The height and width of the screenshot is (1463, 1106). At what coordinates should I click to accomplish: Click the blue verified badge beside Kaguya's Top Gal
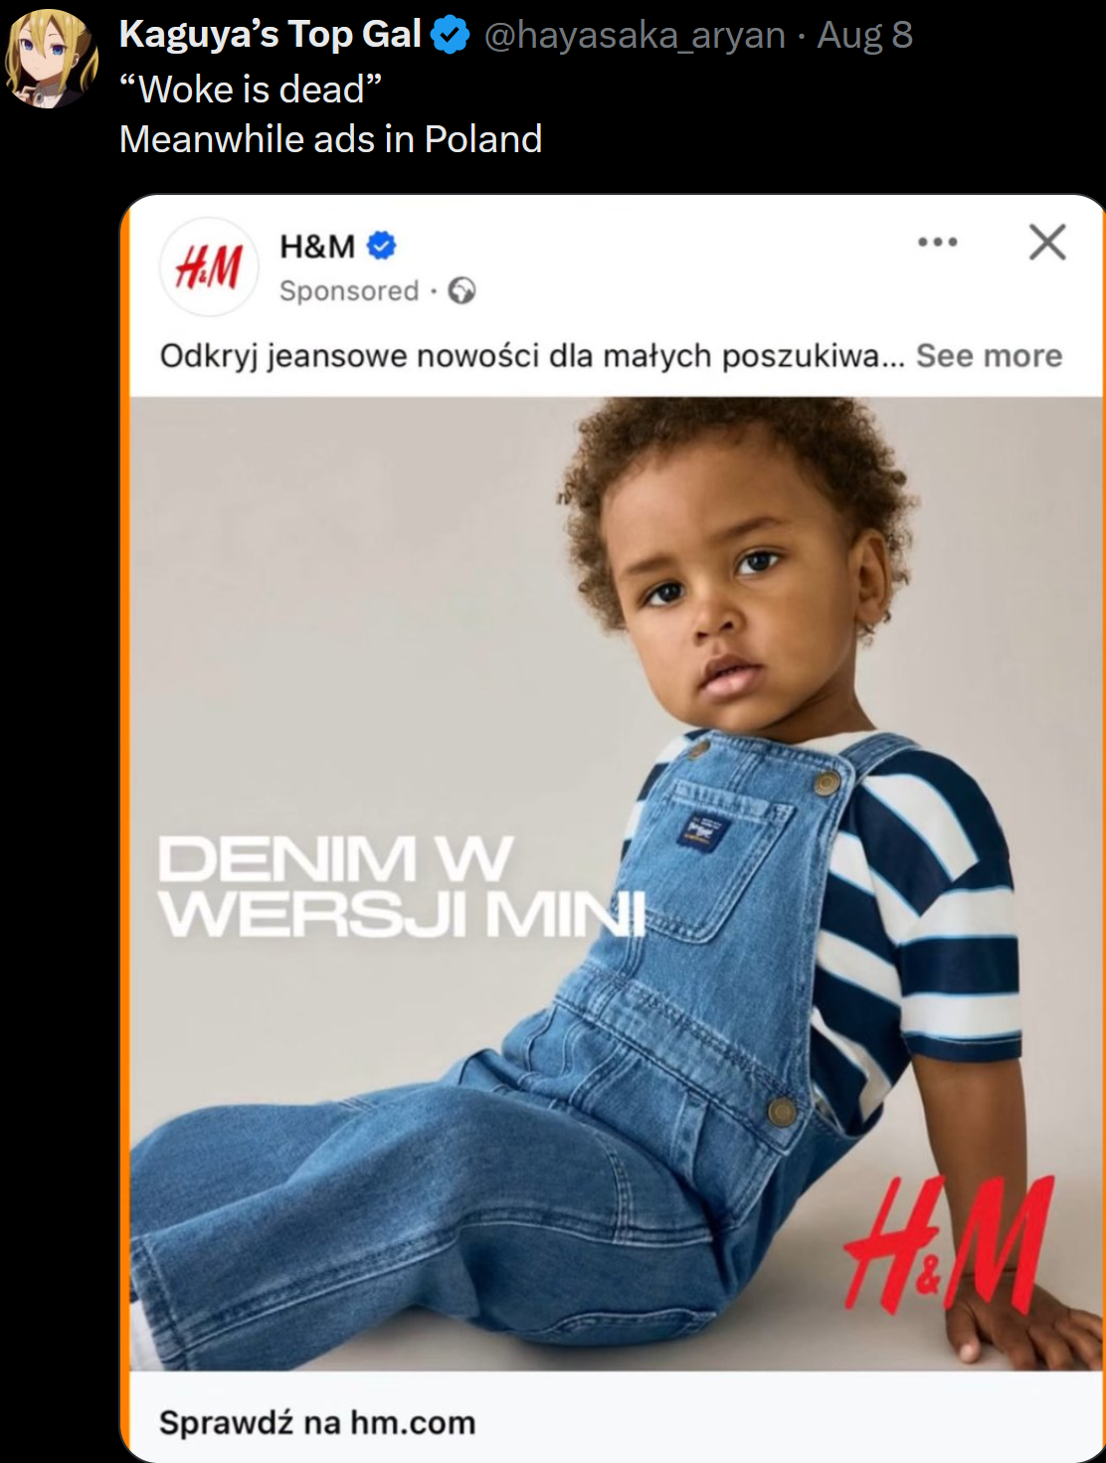[x=450, y=36]
